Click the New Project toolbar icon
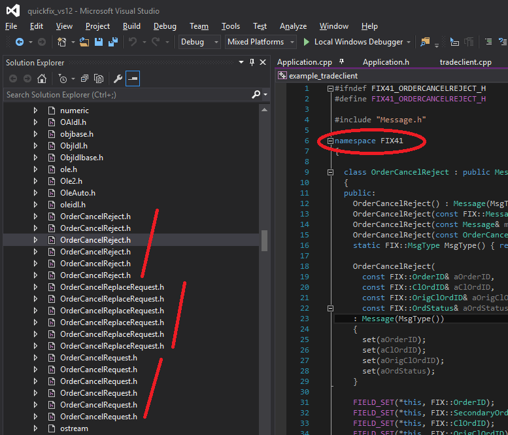Screen dimensions: 508x435 [61, 42]
